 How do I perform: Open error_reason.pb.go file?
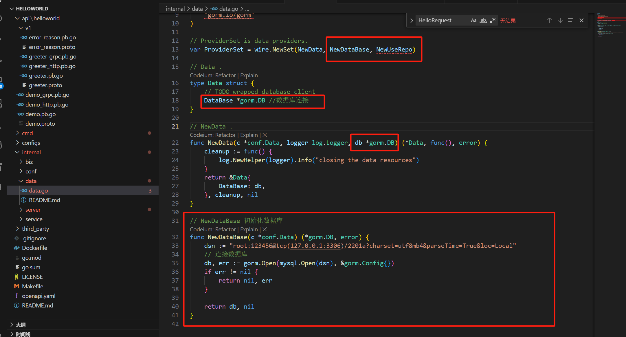(x=52, y=37)
